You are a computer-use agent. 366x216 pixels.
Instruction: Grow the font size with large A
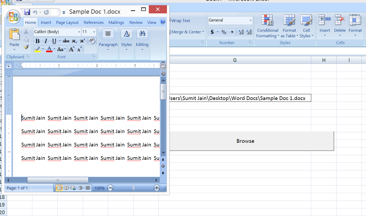point(71,49)
